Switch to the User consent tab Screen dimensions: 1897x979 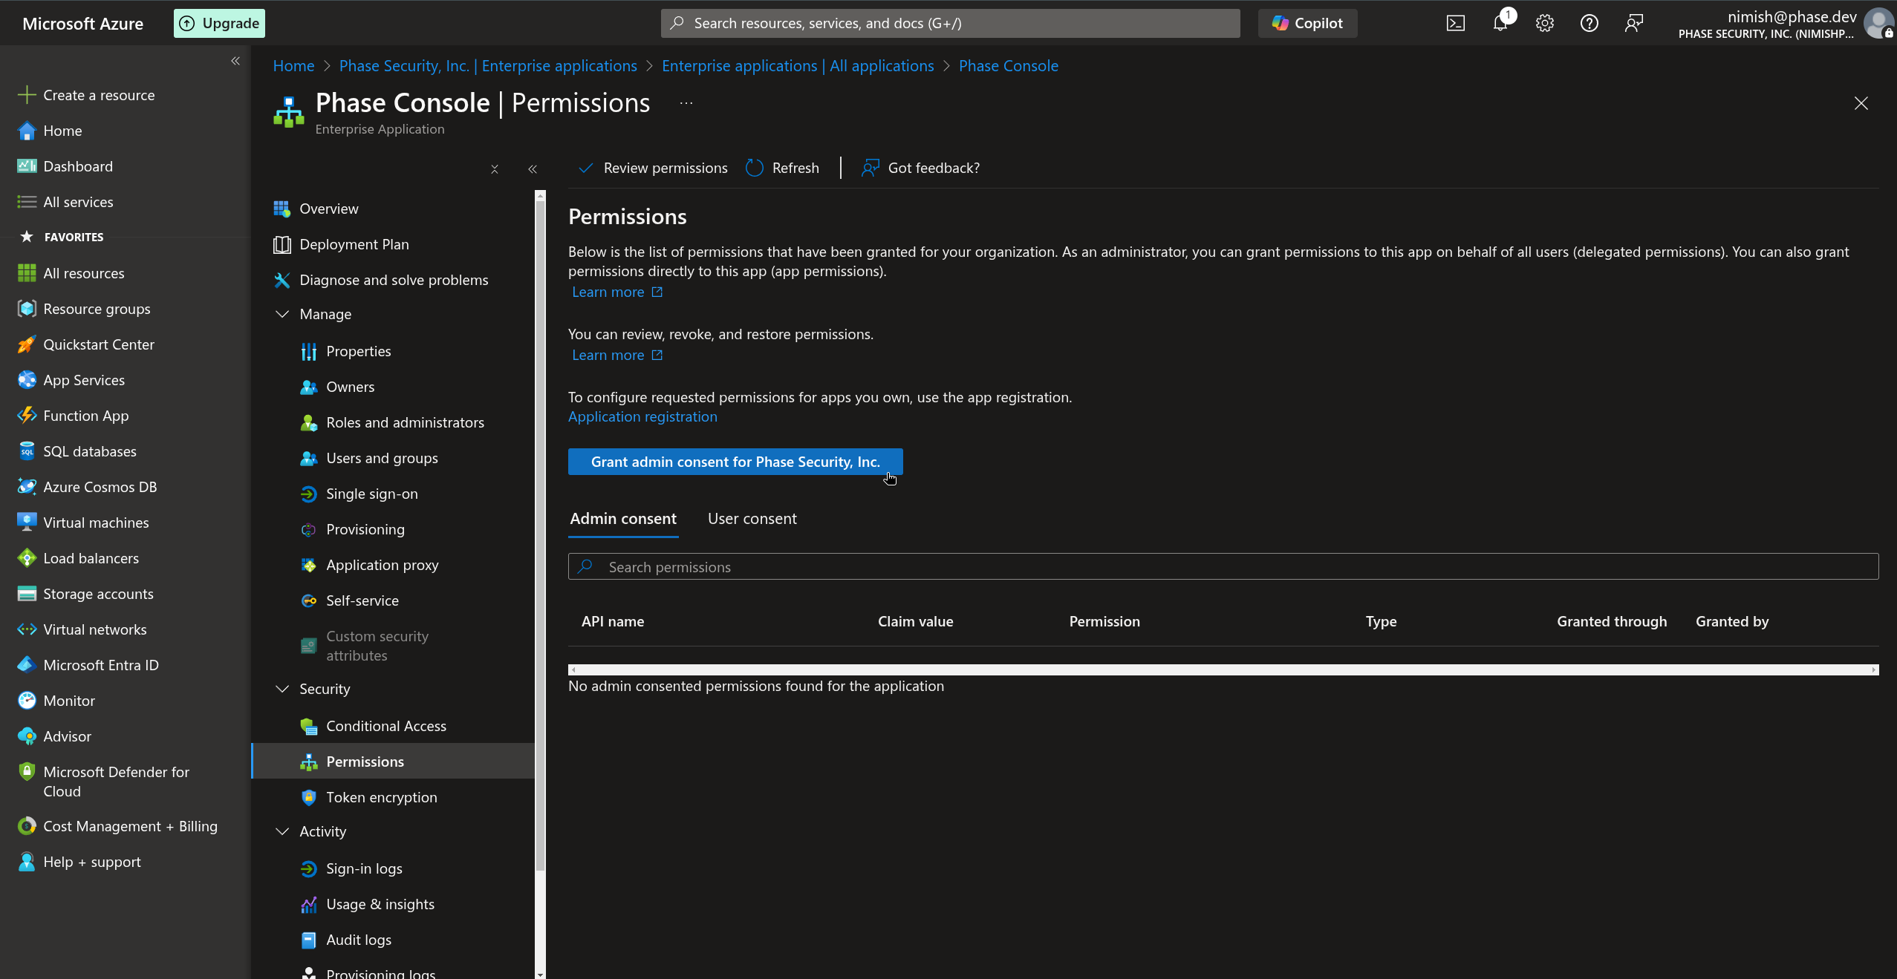coord(751,518)
